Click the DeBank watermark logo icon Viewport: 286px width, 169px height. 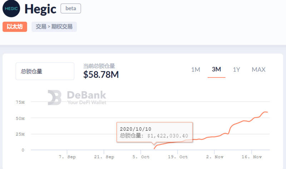tap(55, 98)
